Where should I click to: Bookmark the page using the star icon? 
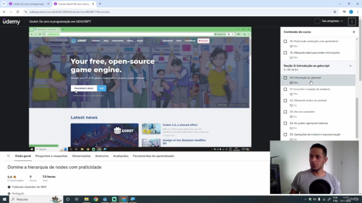pos(335,12)
